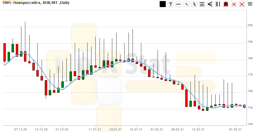The height and width of the screenshot is (132, 254).
Task: Select the three vertical lines tool
Action: click(x=218, y=4)
